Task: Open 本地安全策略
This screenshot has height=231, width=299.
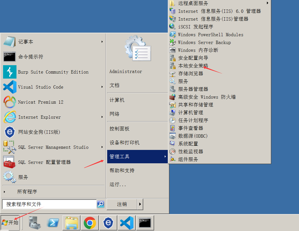Action: click(x=219, y=66)
